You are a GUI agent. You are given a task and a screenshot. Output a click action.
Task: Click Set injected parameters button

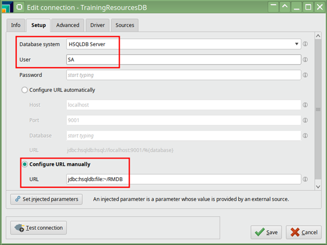pos(47,199)
